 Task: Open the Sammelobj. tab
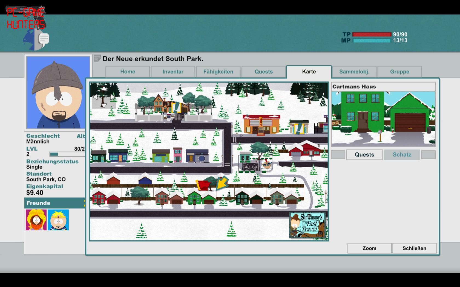tap(354, 72)
